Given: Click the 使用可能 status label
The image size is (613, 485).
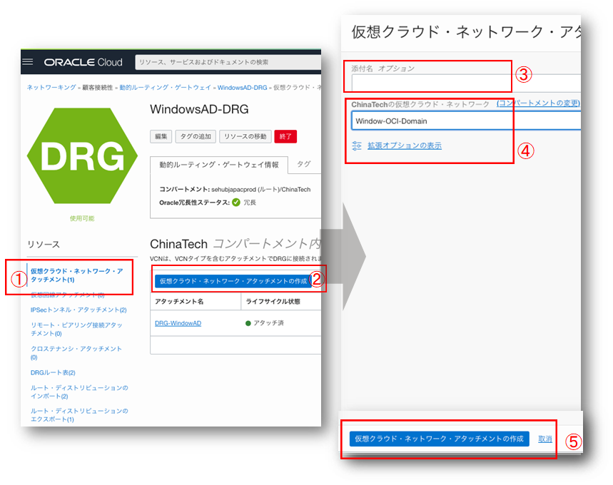Looking at the screenshot, I should pyautogui.click(x=82, y=218).
